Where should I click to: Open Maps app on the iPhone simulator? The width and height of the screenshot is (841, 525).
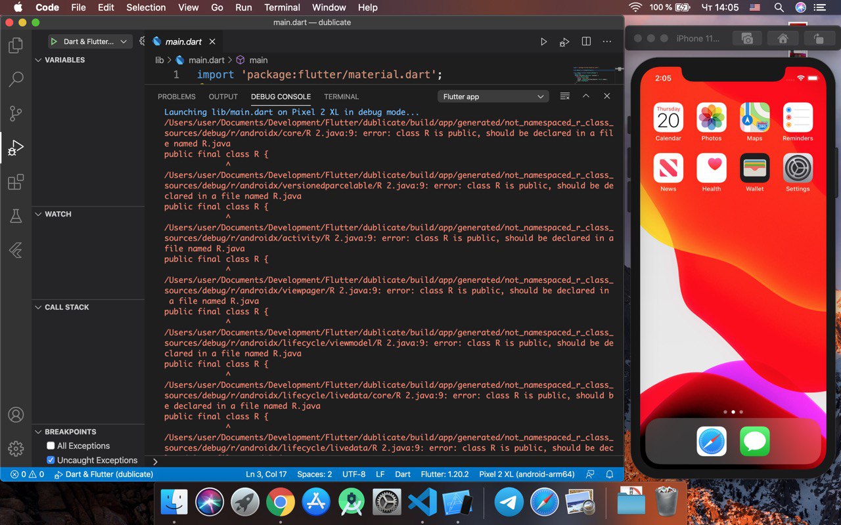pos(754,117)
